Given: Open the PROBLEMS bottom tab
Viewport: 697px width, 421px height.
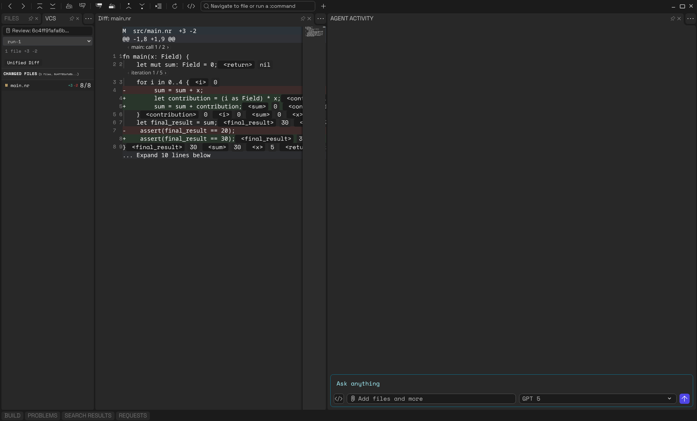Looking at the screenshot, I should coord(42,415).
